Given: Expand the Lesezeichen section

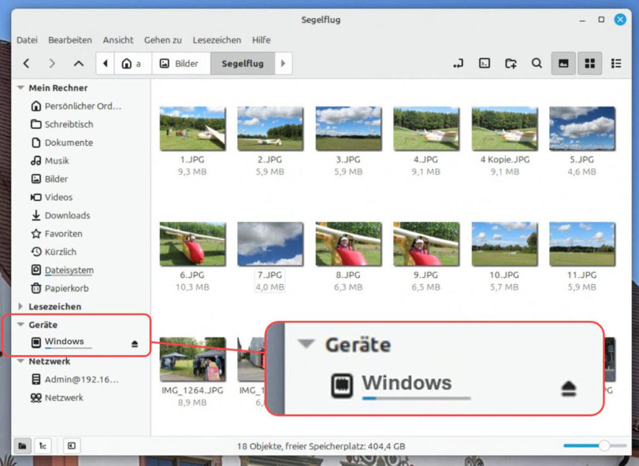Looking at the screenshot, I should 21,307.
